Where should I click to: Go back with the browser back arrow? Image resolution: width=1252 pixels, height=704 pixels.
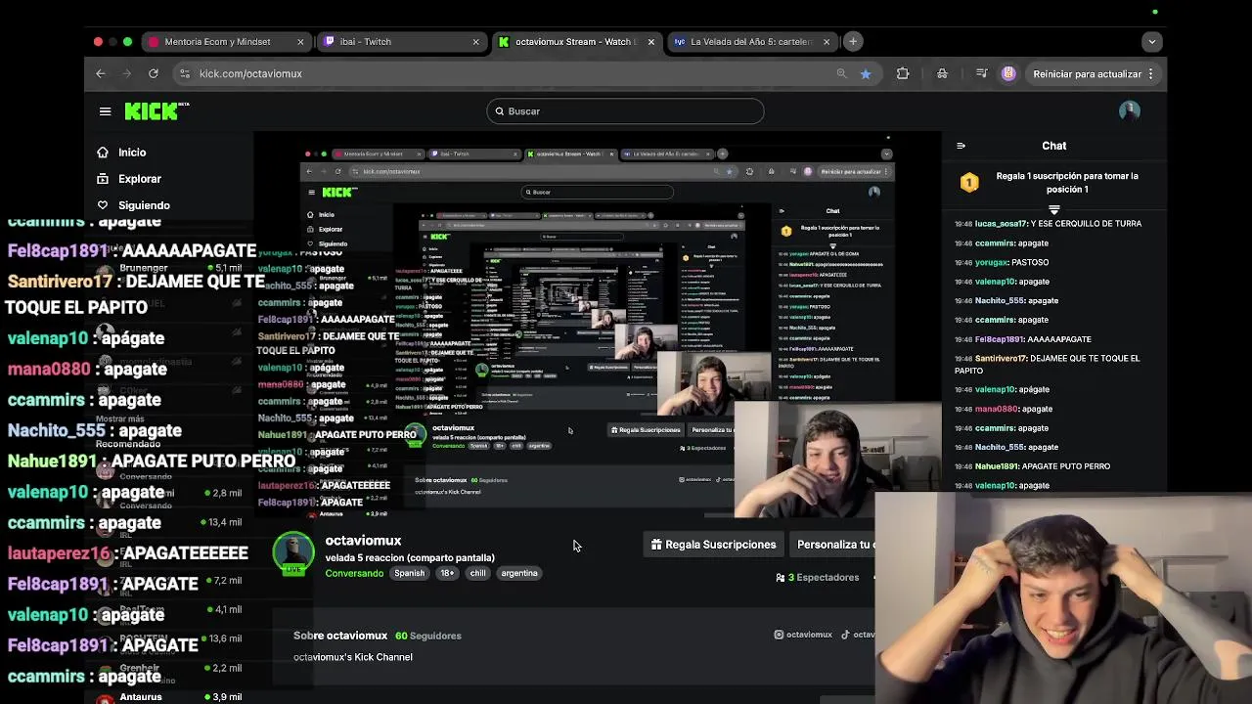click(x=101, y=73)
